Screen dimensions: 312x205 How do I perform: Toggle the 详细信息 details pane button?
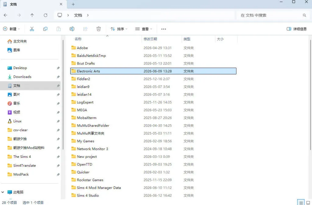point(297,29)
